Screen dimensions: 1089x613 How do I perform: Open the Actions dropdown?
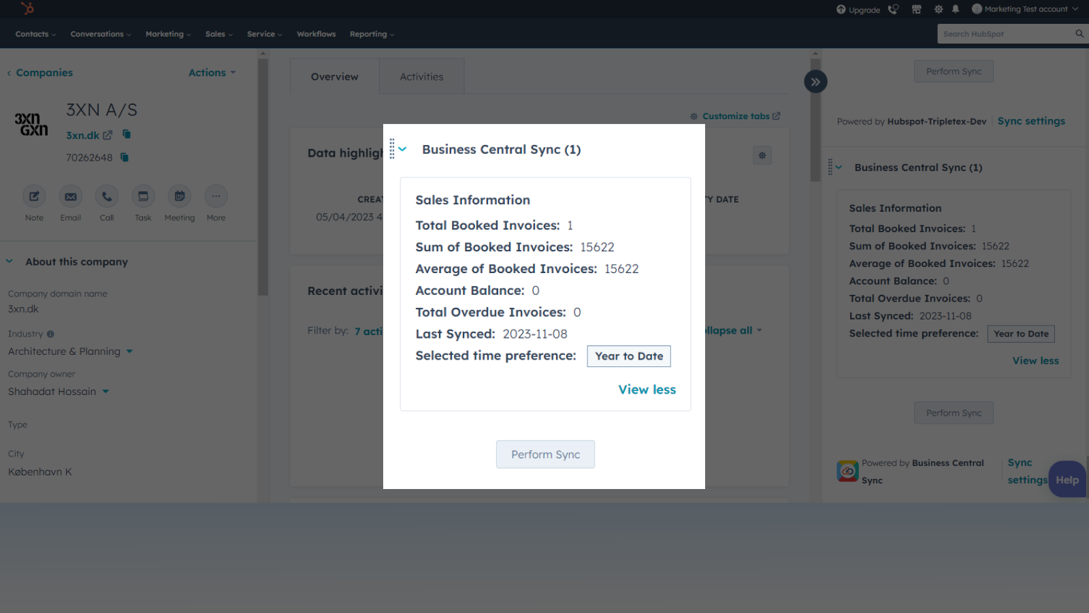click(212, 72)
